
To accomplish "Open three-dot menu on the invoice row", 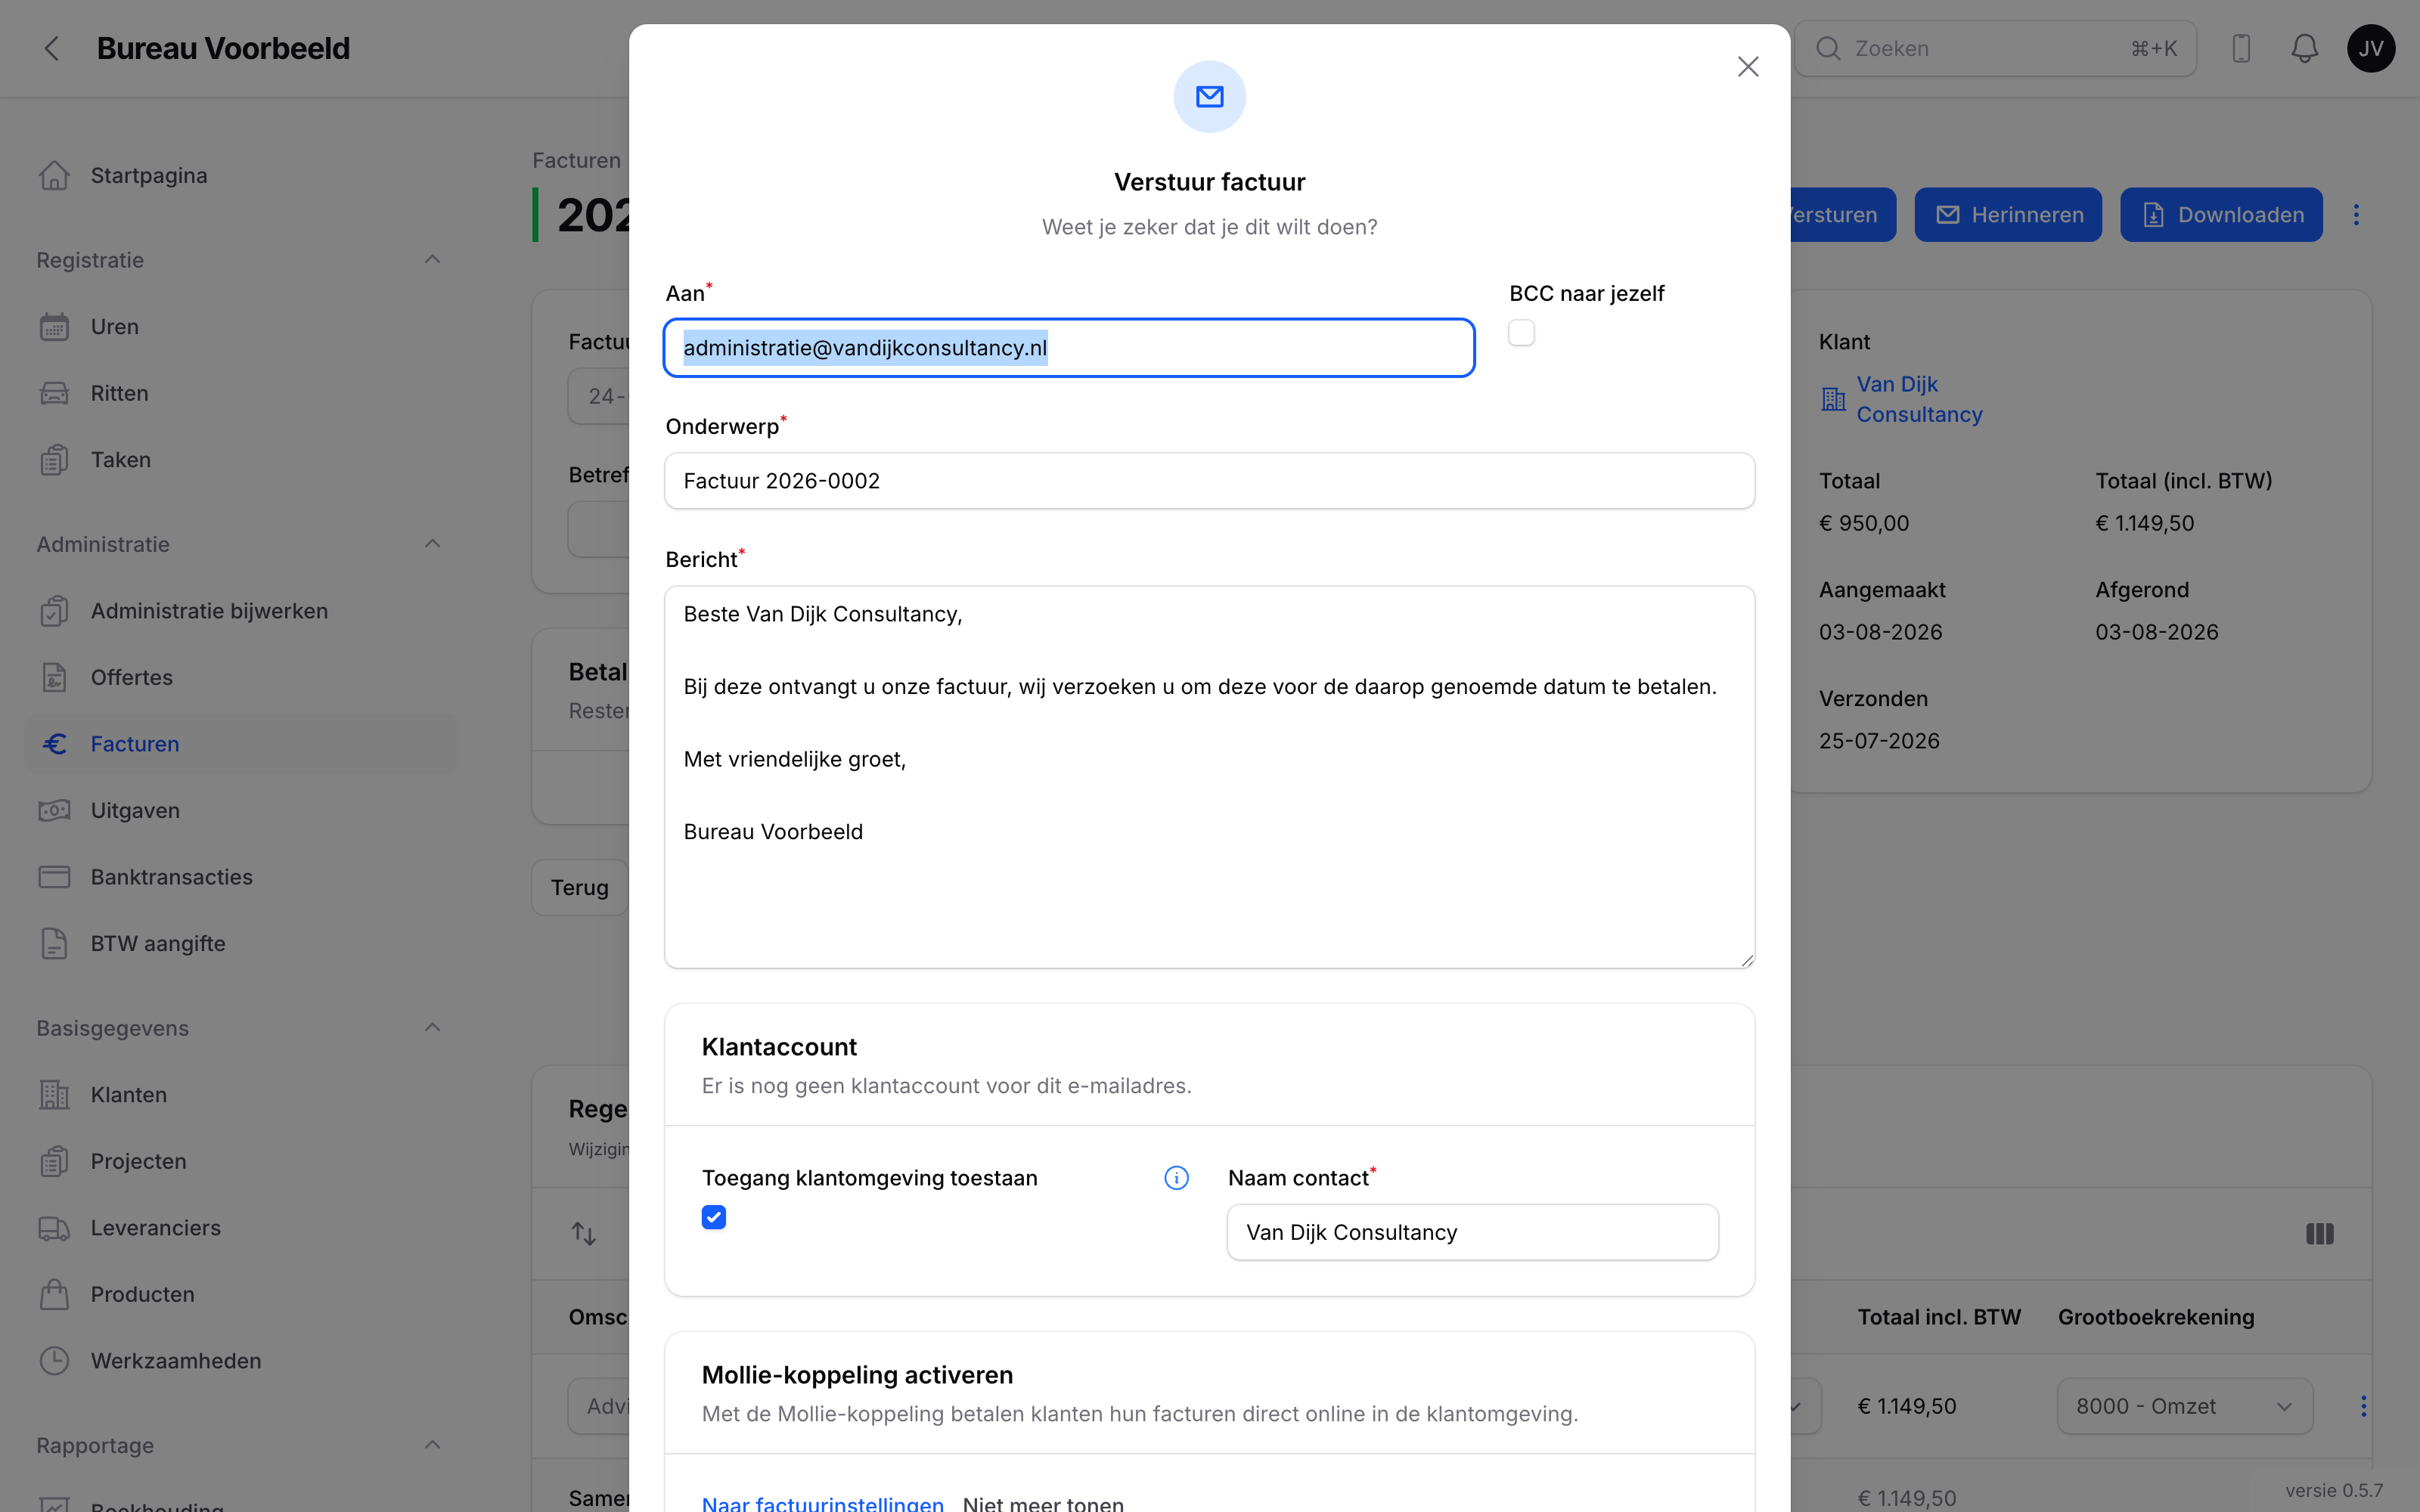I will 2363,1406.
